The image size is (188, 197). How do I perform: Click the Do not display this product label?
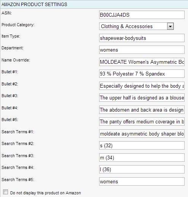tap(46, 193)
